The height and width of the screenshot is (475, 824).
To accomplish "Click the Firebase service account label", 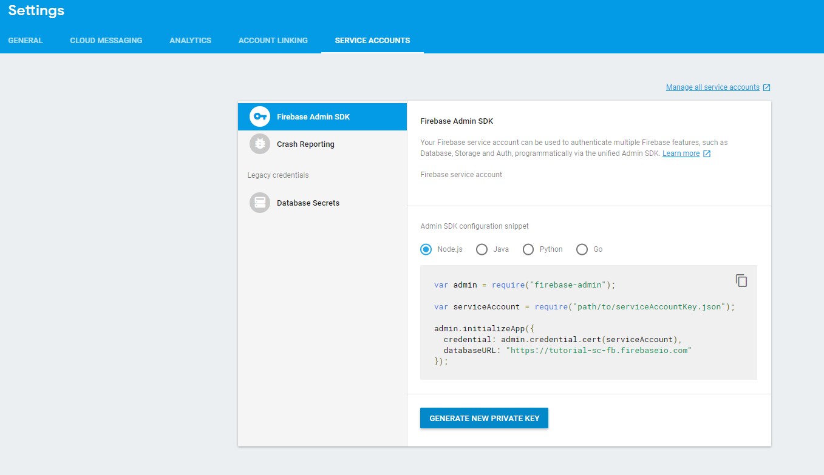I will click(461, 175).
